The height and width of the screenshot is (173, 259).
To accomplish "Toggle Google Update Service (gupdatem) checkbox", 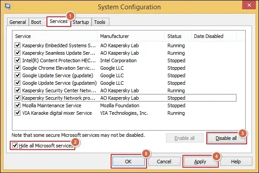I will pos(18,83).
